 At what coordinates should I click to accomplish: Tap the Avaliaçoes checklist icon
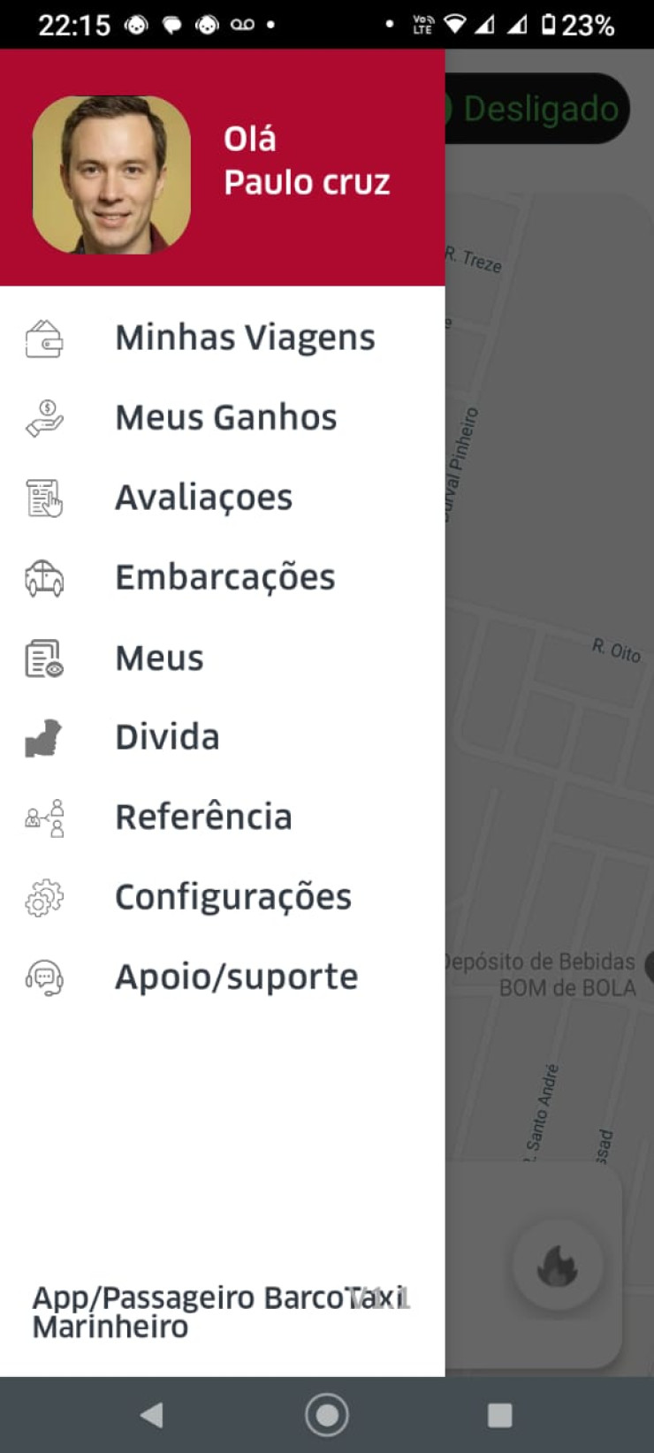point(44,498)
